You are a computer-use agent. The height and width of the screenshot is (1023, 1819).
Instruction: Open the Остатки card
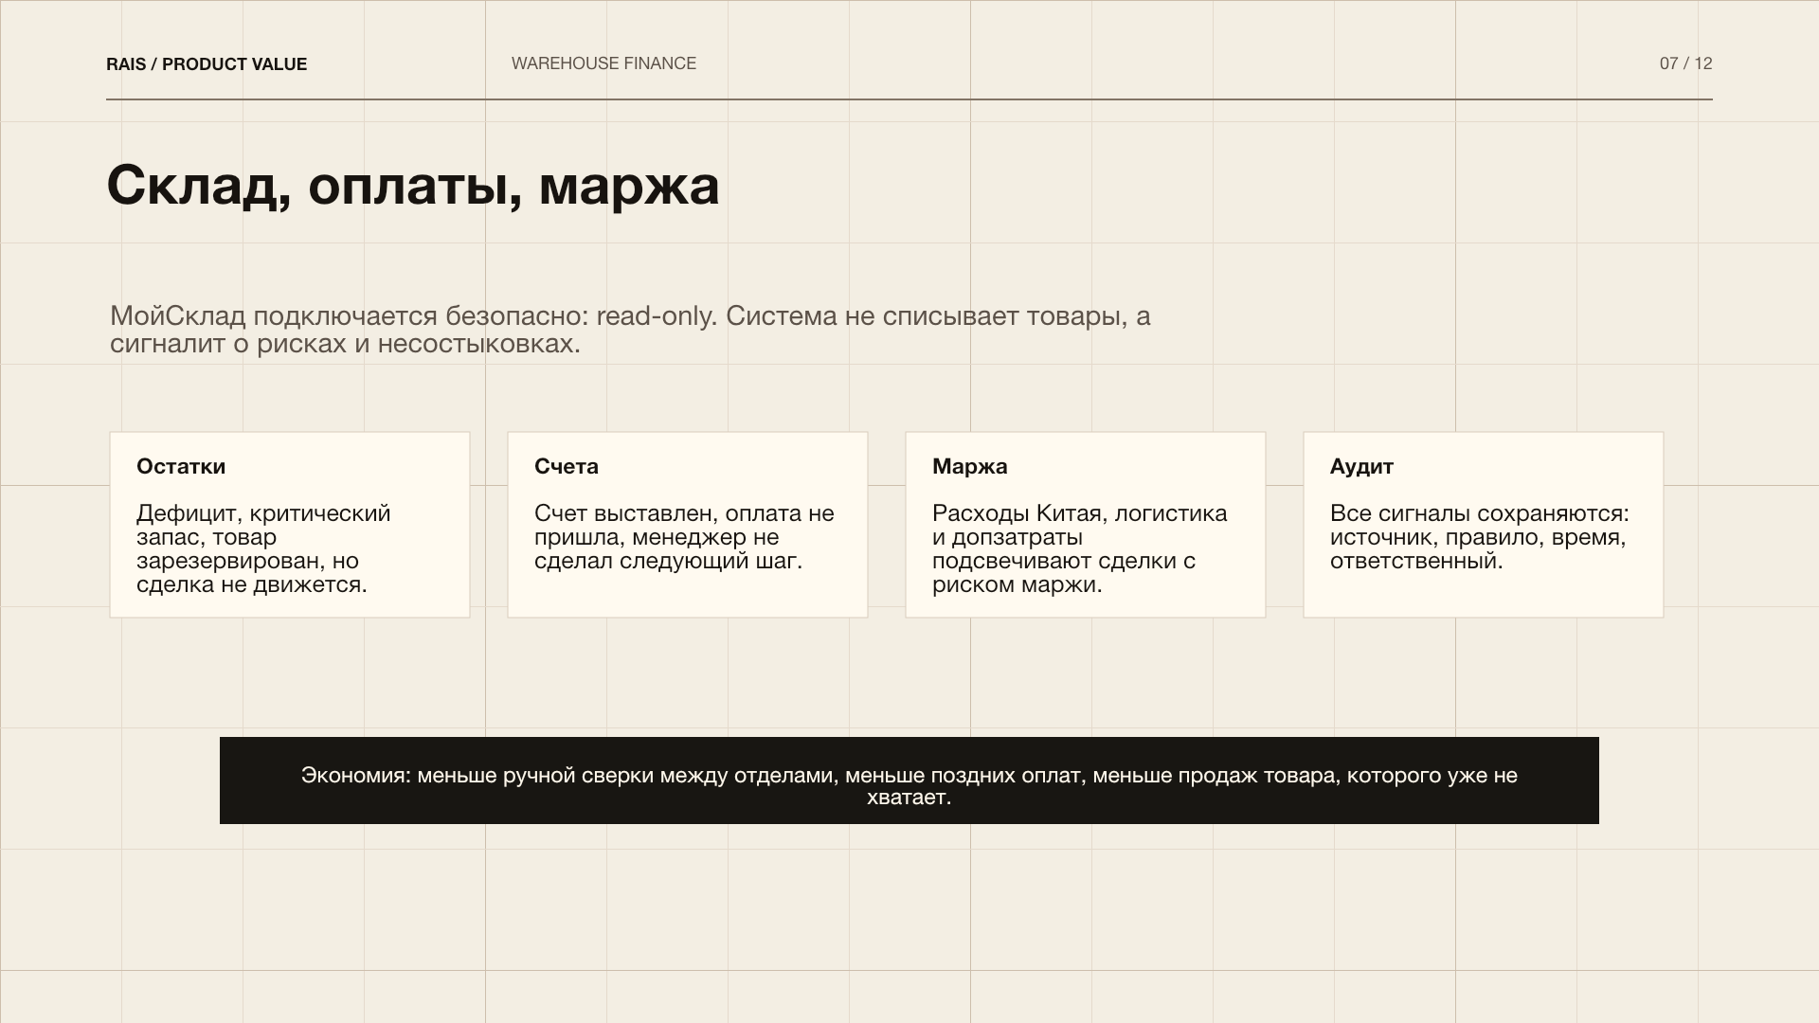tap(289, 524)
